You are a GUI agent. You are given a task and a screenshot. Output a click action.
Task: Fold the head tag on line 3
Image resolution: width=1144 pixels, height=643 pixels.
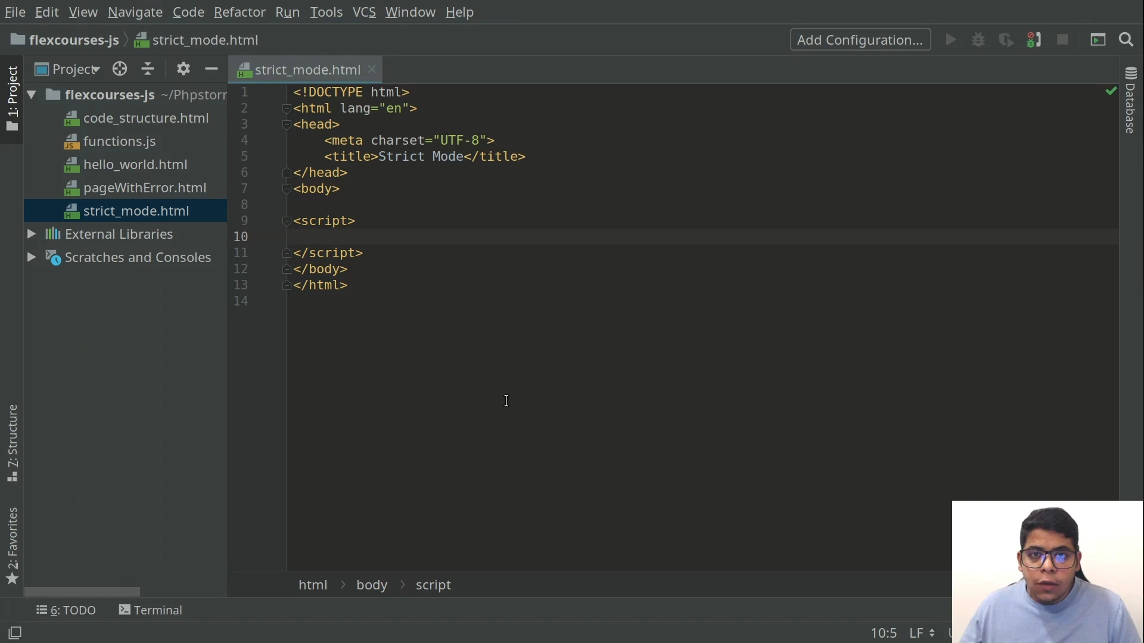coord(287,124)
